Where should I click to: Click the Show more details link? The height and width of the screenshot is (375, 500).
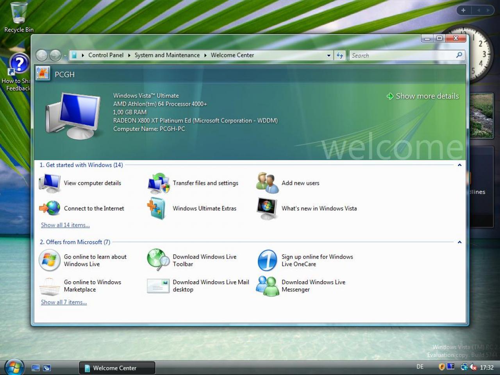tap(423, 96)
